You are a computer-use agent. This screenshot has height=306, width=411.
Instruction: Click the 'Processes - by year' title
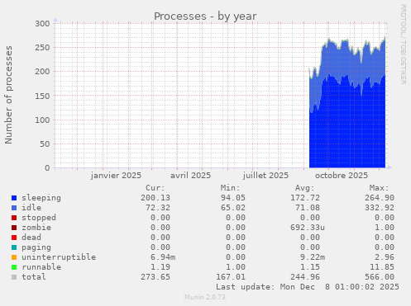pyautogui.click(x=205, y=16)
